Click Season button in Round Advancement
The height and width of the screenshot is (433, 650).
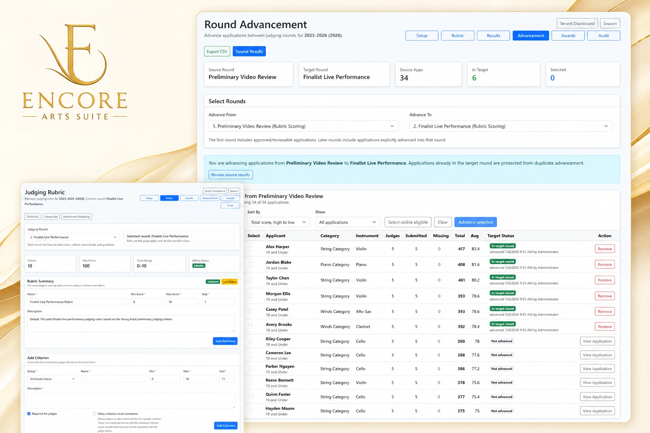pyautogui.click(x=610, y=23)
